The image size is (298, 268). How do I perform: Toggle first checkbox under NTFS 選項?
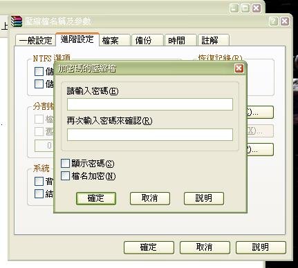39,71
